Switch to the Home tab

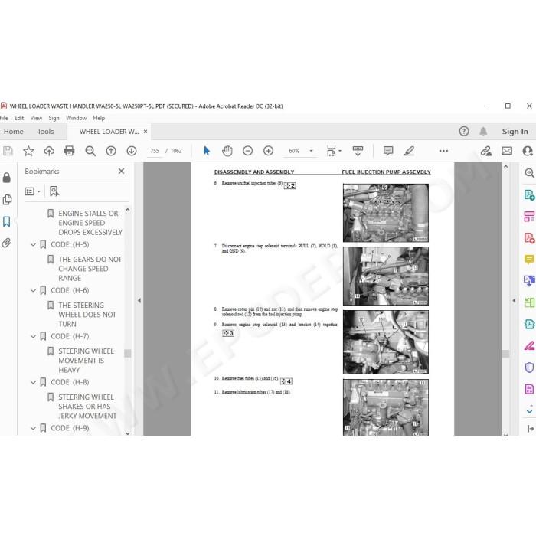tap(13, 132)
